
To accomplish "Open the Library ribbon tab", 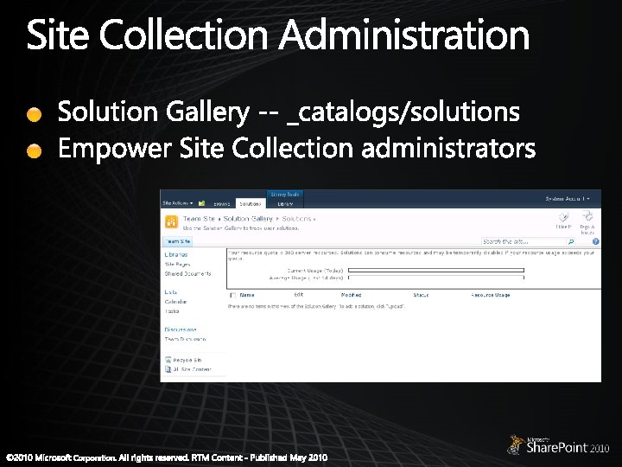I will (x=285, y=204).
